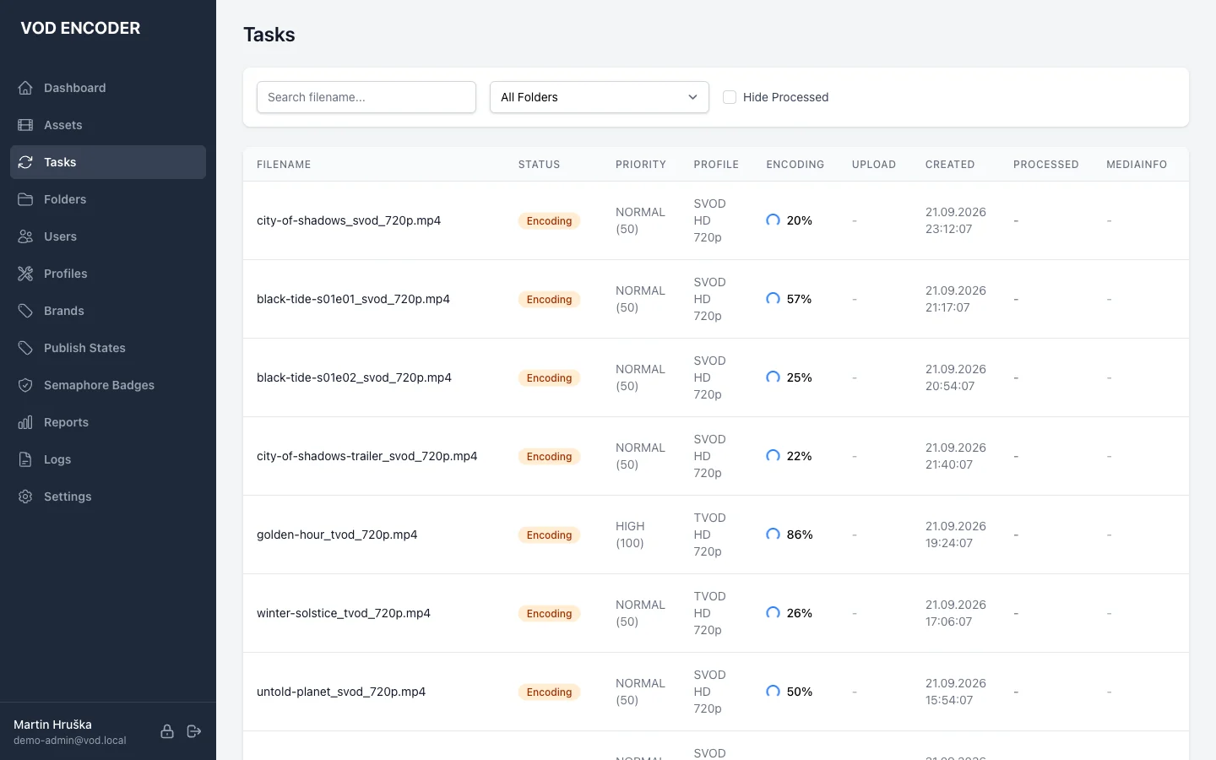Select Profiles from the sidebar
Viewport: 1216px width, 760px height.
[108, 274]
